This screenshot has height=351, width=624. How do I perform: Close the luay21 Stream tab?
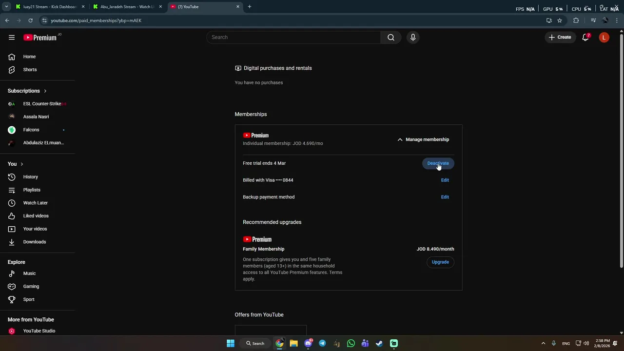83,7
